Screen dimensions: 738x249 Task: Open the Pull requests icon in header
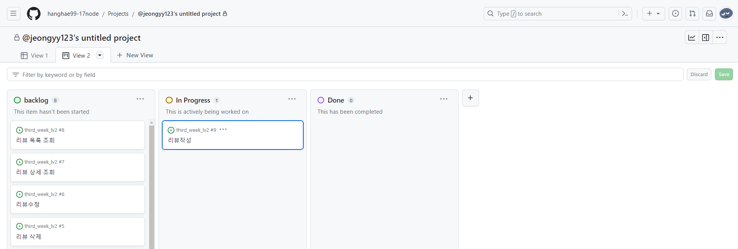point(692,14)
